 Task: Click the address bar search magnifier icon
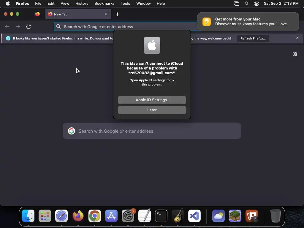pos(58,26)
